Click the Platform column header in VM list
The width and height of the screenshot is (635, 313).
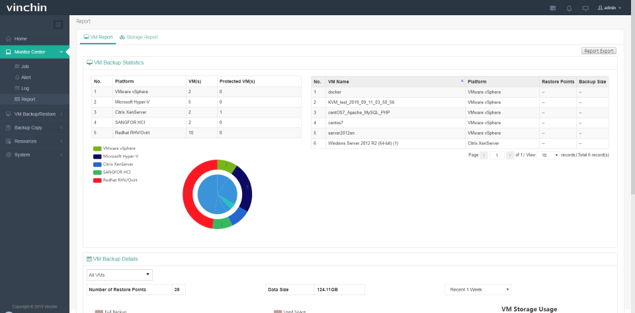[x=502, y=82]
